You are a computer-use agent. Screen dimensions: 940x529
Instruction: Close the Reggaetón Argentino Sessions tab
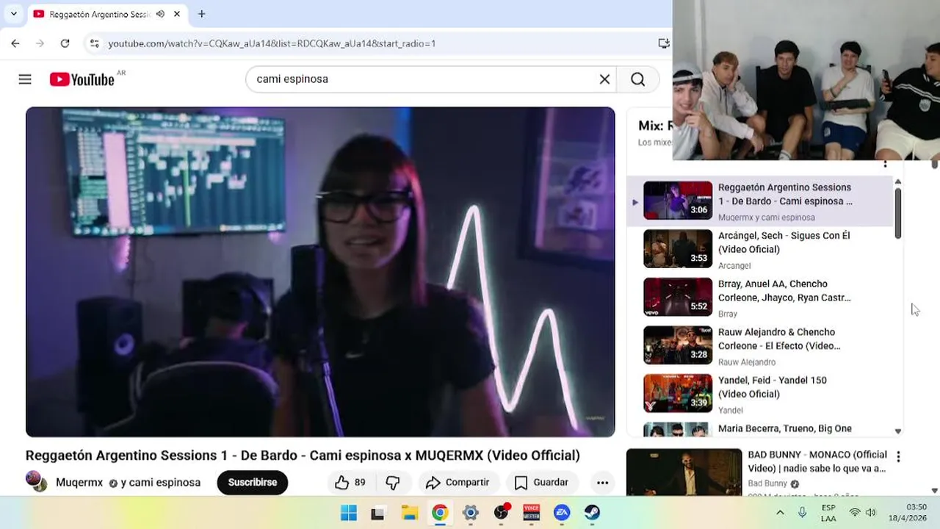click(x=177, y=14)
